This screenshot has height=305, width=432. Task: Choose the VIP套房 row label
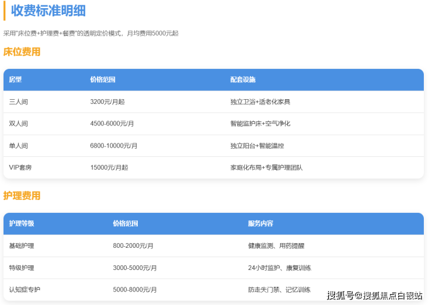pyautogui.click(x=22, y=168)
